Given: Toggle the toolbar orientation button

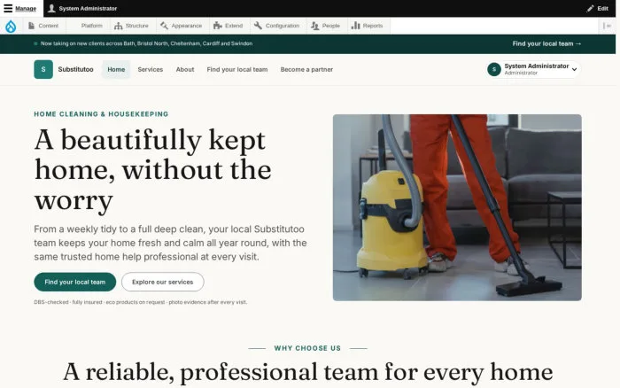Looking at the screenshot, I should (607, 26).
